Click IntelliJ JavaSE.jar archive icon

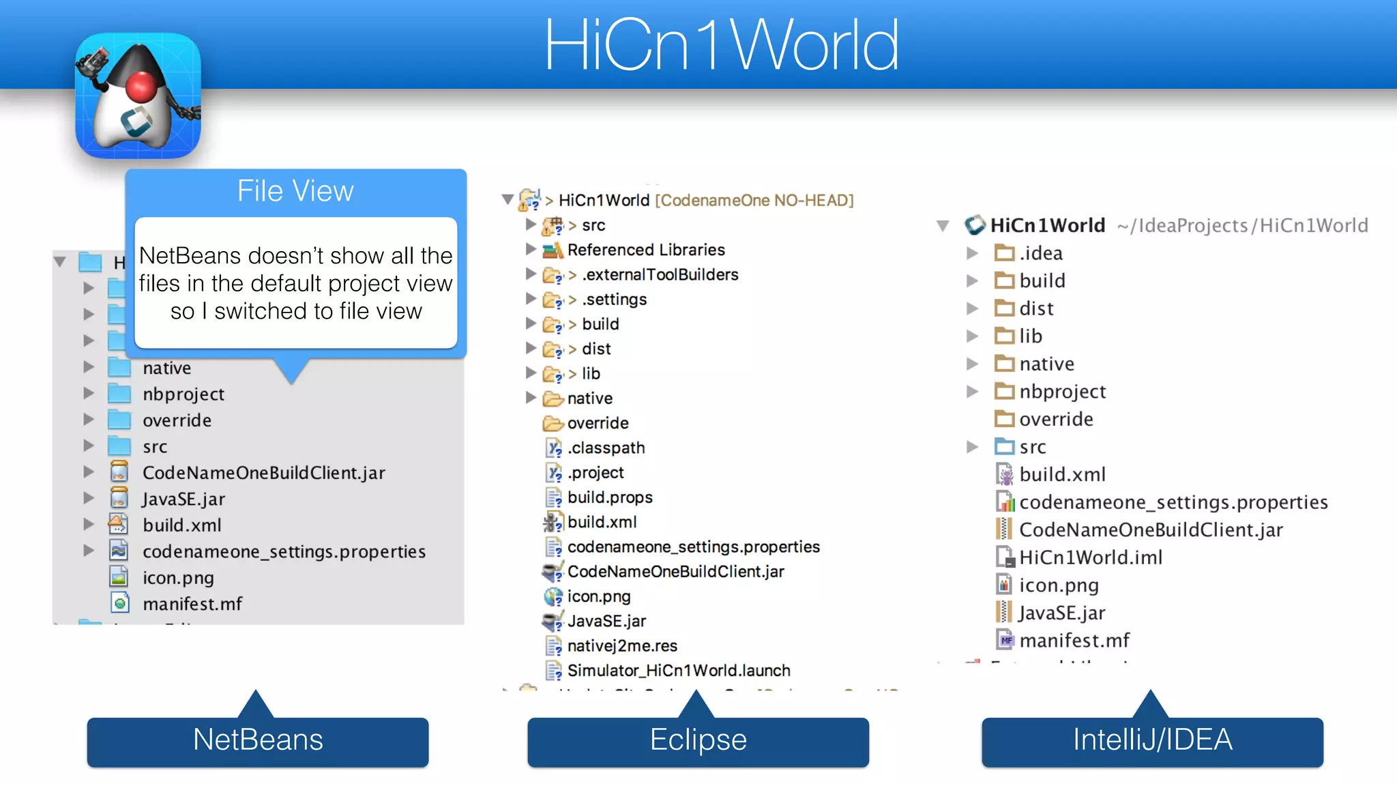tap(1003, 613)
